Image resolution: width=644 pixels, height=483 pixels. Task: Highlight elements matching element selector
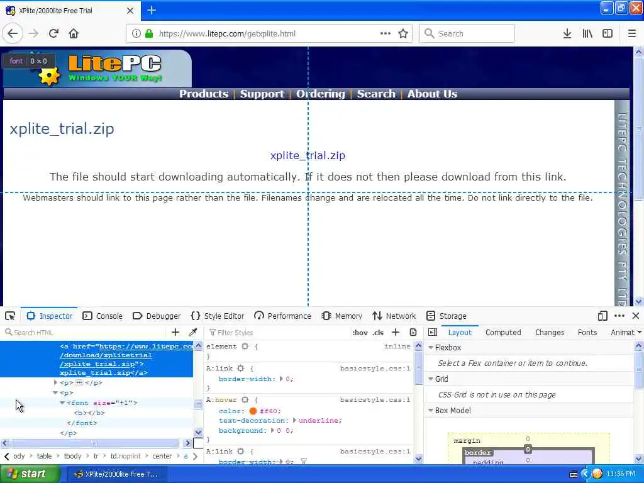click(x=245, y=347)
